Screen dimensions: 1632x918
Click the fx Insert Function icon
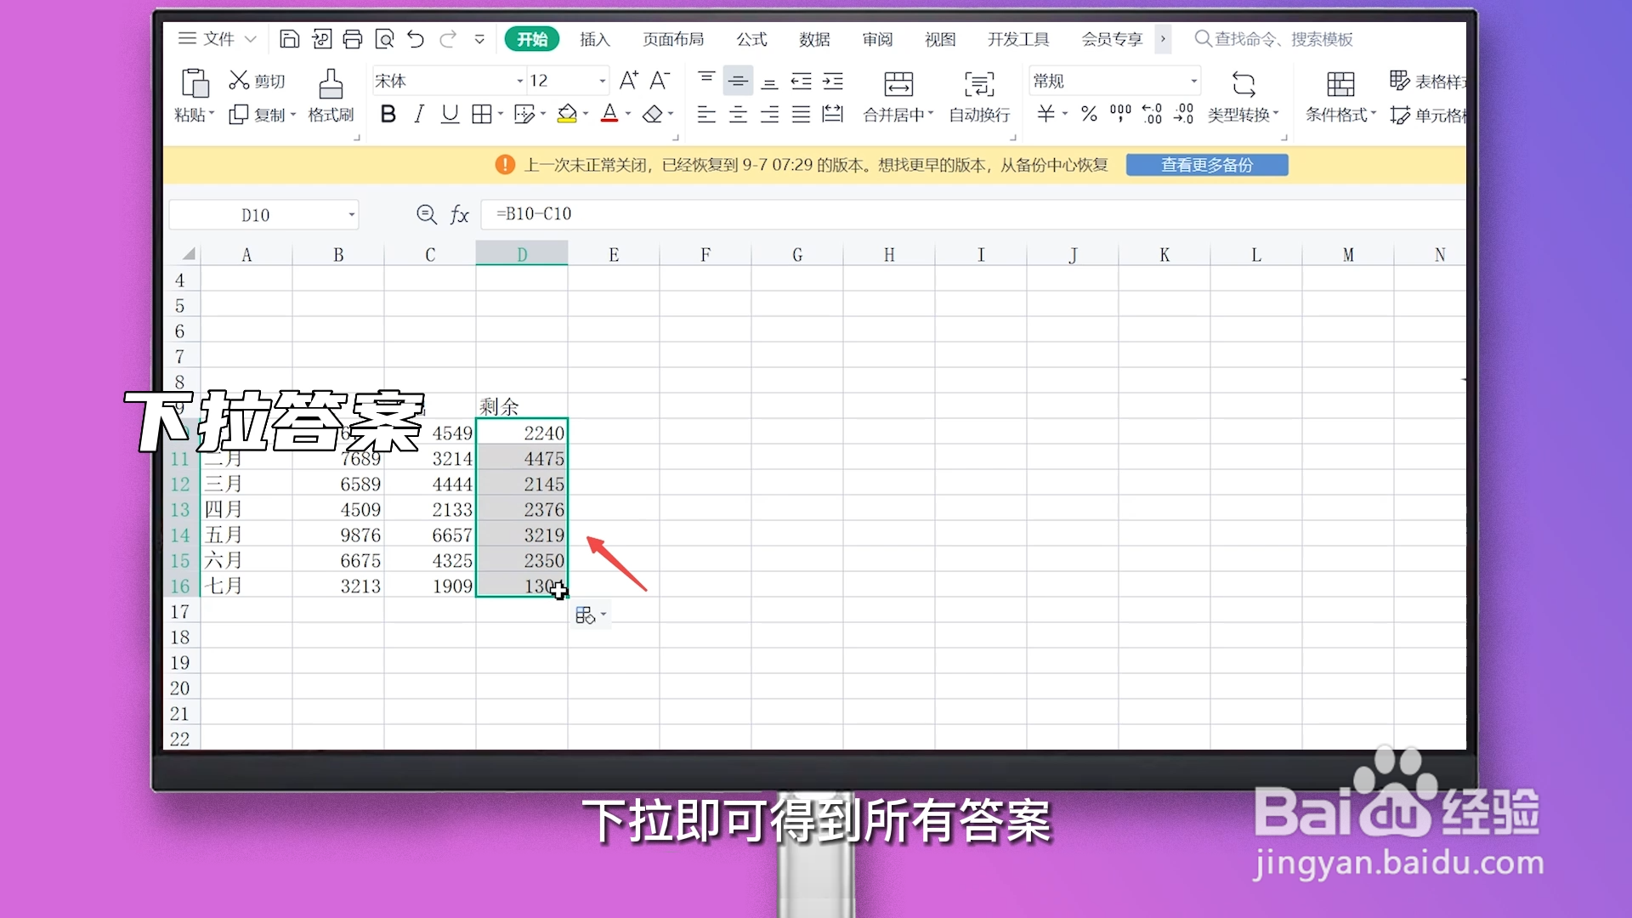[x=459, y=214]
